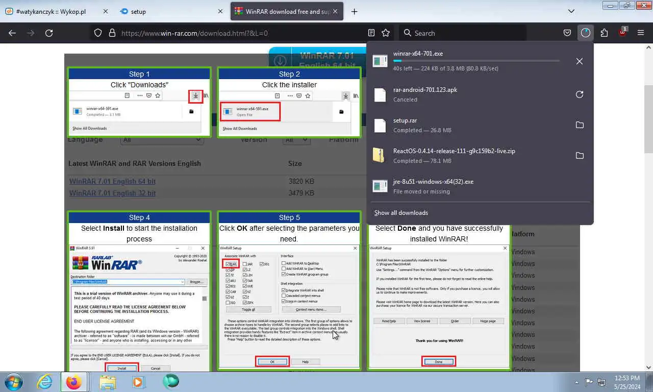Open Windows Media Player from the taskbar
This screenshot has width=653, height=392.
click(x=138, y=382)
